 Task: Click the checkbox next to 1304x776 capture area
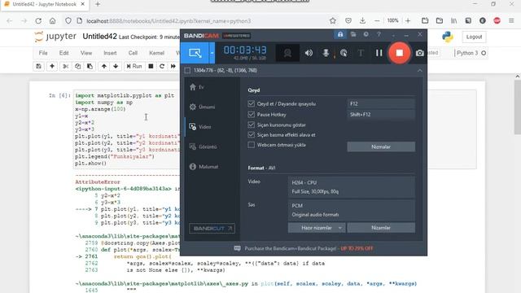187,71
